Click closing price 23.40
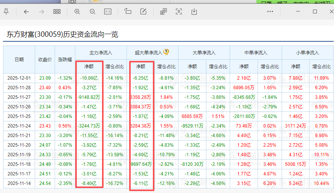Image resolution: width=334 pixels, height=193 pixels. click(x=45, y=88)
